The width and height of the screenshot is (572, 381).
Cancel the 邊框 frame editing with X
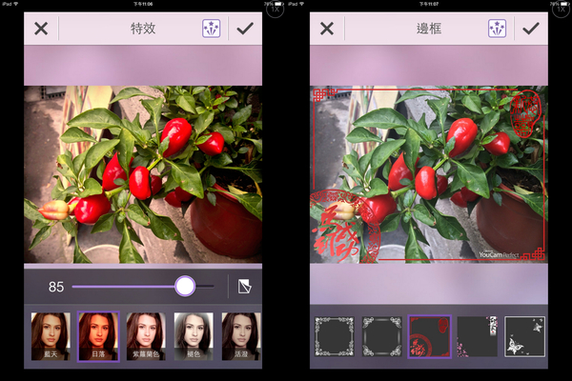327,29
